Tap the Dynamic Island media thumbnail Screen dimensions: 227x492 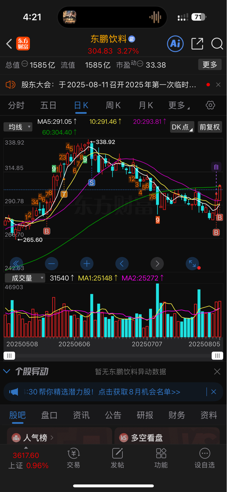pos(70,17)
